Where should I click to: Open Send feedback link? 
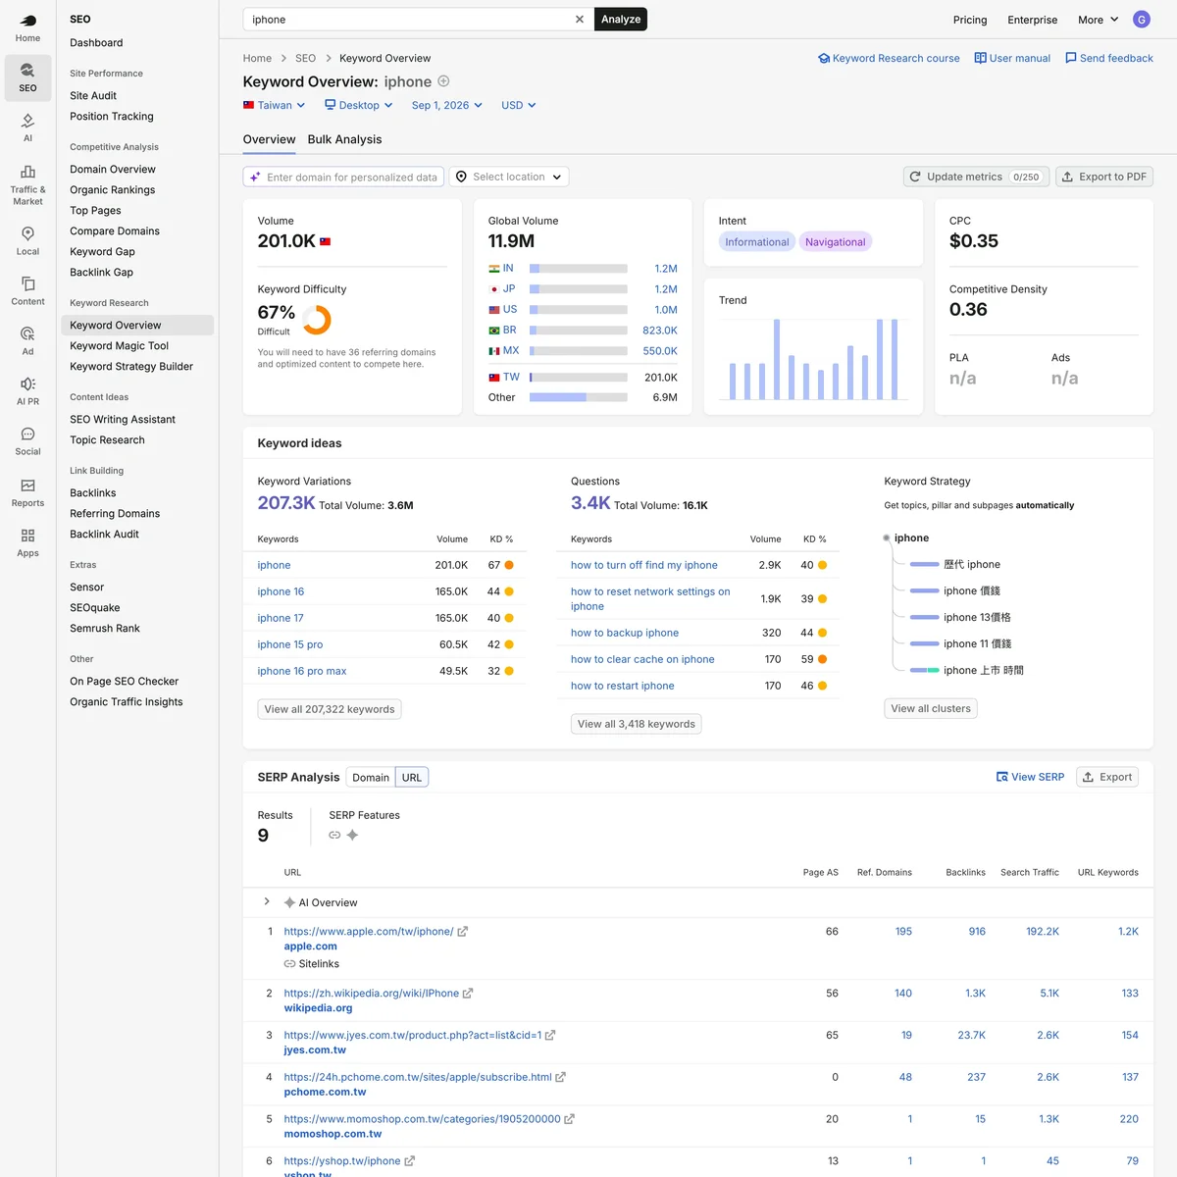tap(1109, 58)
